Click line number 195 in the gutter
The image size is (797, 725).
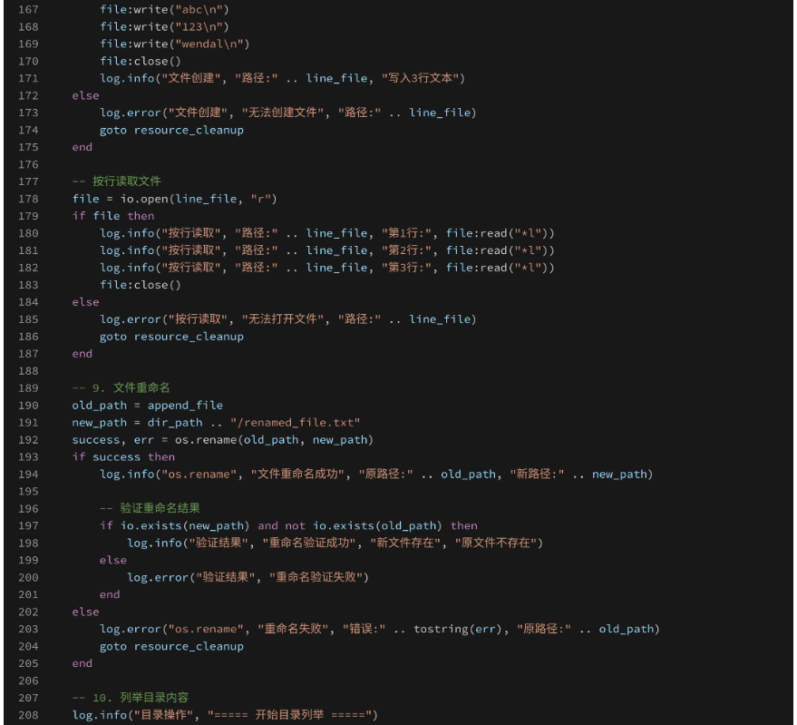[28, 492]
